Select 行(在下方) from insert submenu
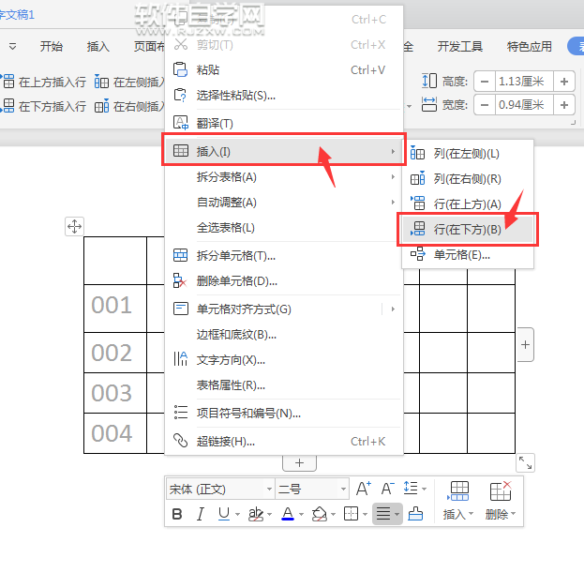Image resolution: width=584 pixels, height=573 pixels. 467,230
